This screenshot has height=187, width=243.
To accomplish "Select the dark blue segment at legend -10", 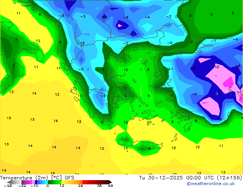I will pyautogui.click(x=36, y=182).
